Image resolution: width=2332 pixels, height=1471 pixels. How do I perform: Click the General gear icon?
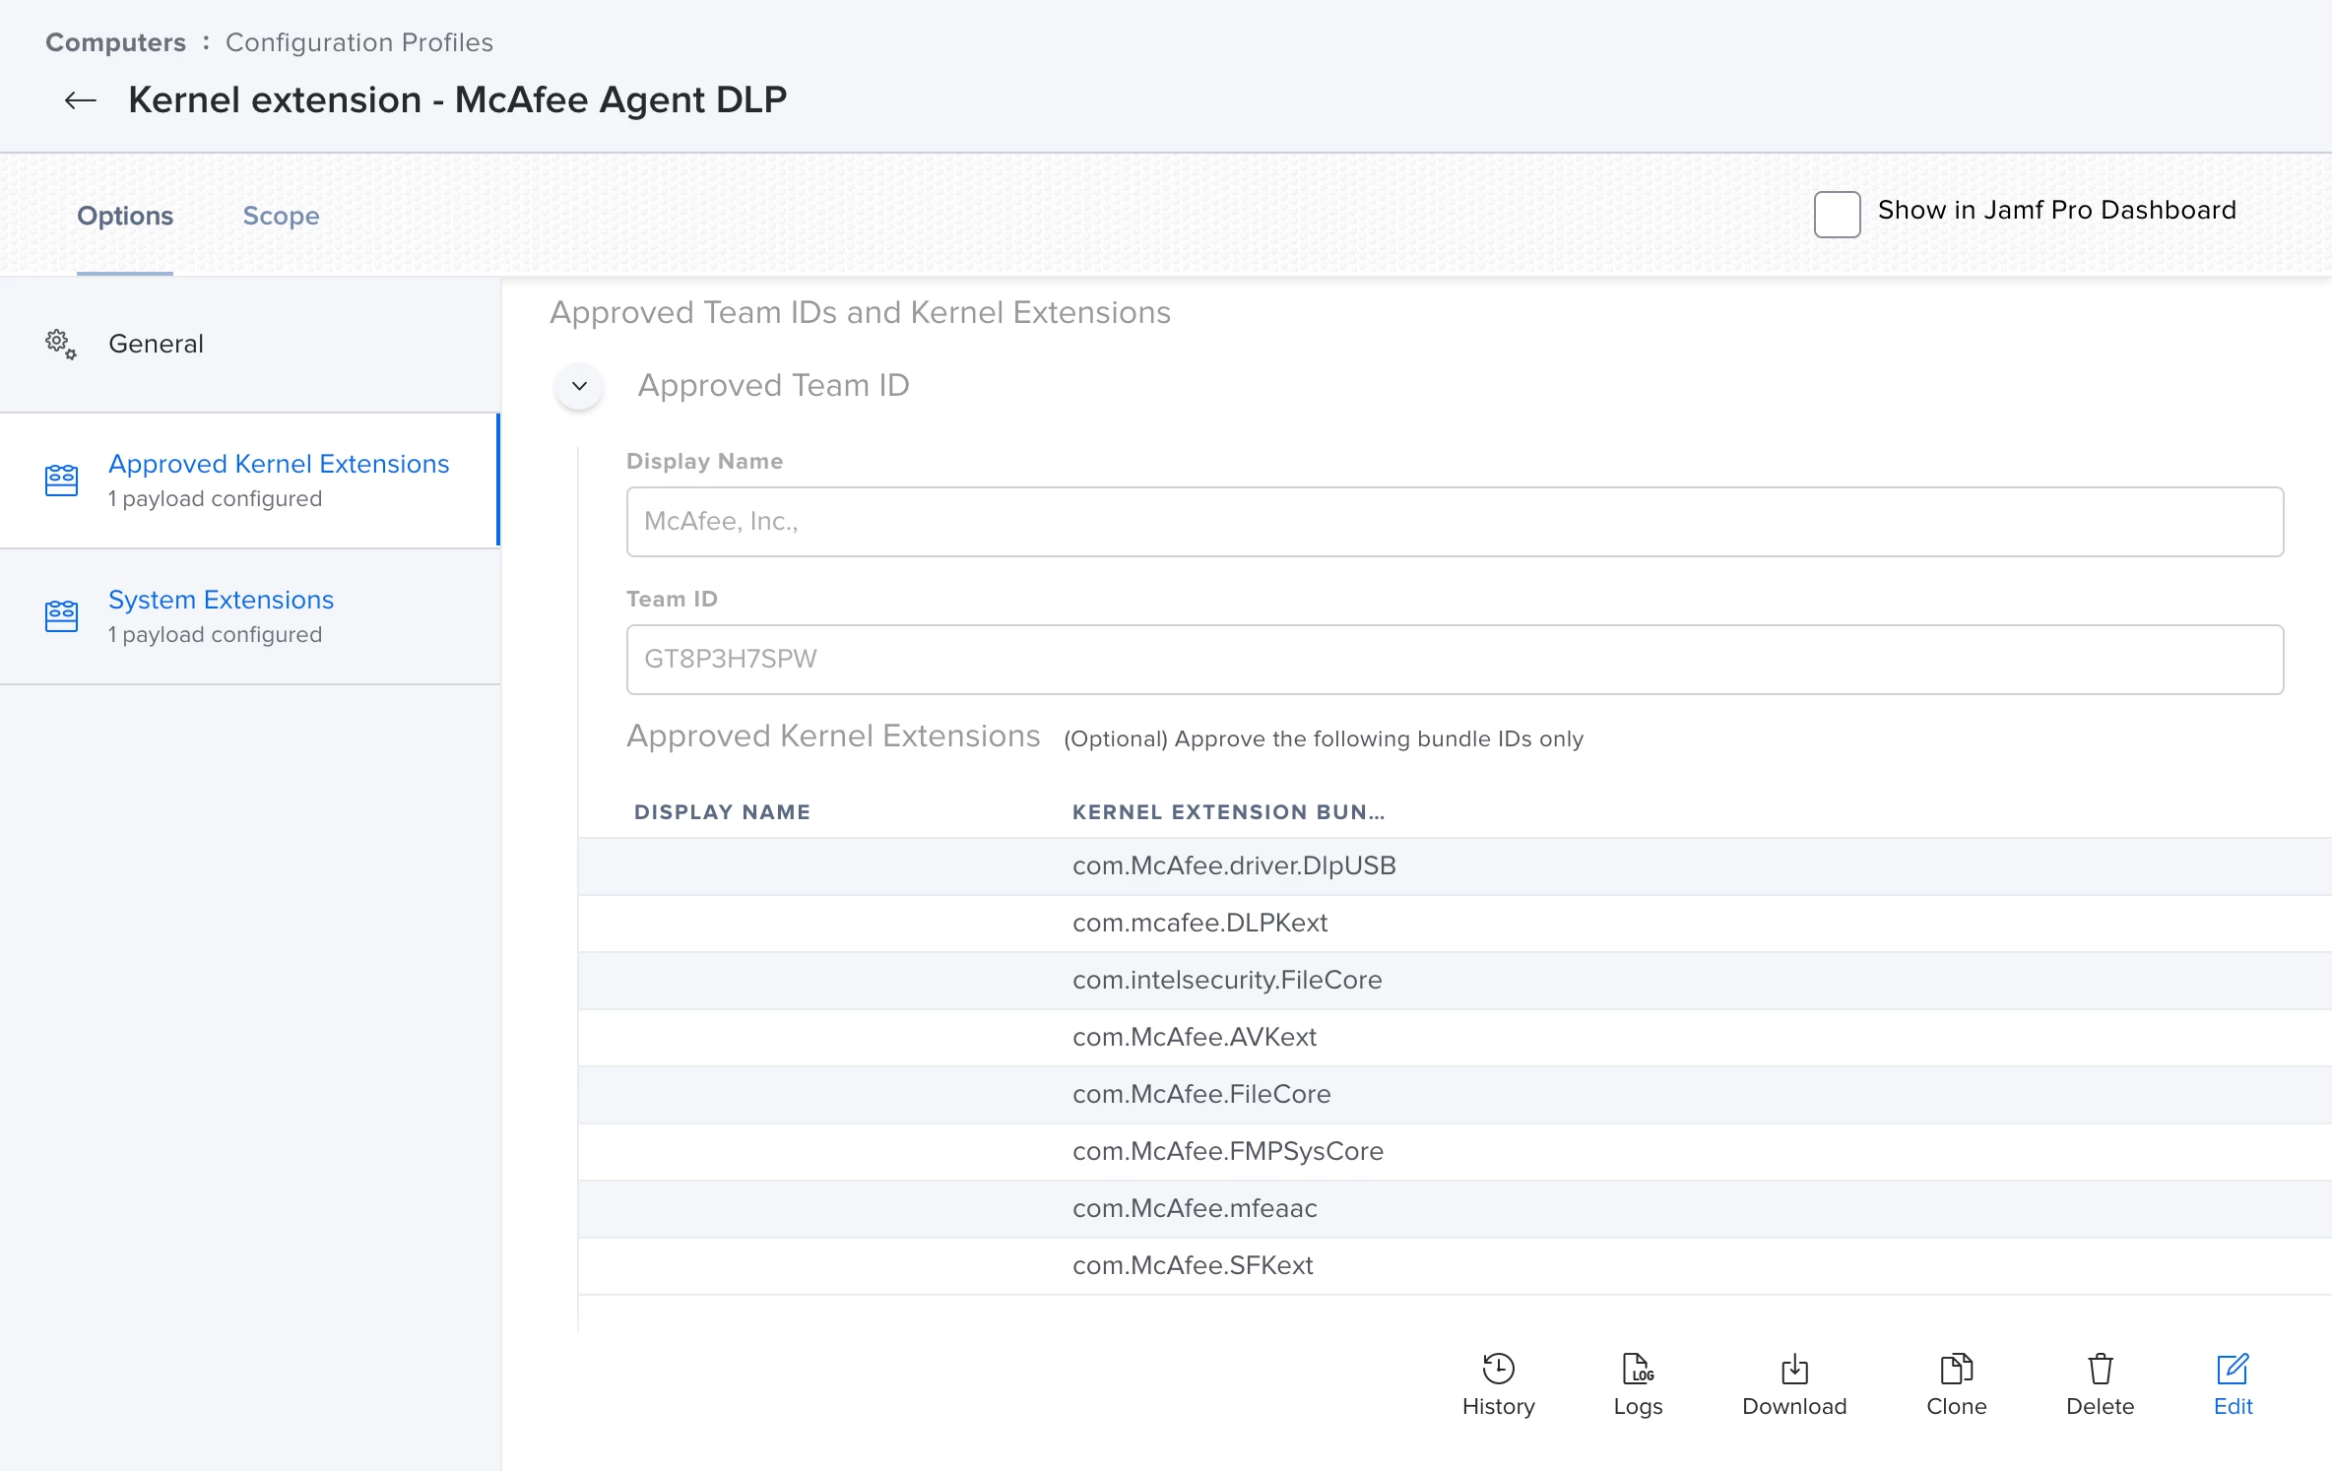[61, 344]
